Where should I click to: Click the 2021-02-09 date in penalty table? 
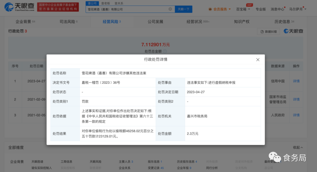36,99
